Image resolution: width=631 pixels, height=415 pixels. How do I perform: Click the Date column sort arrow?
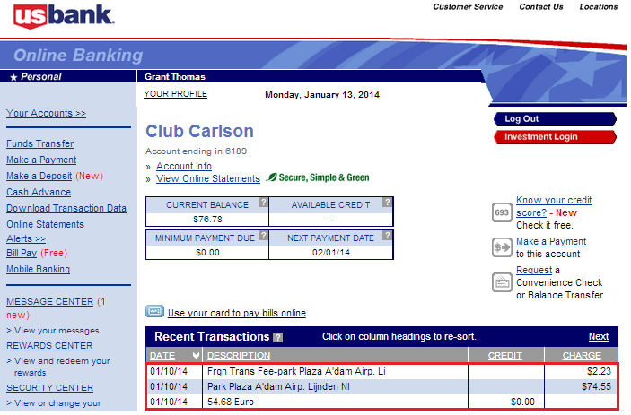coord(196,355)
